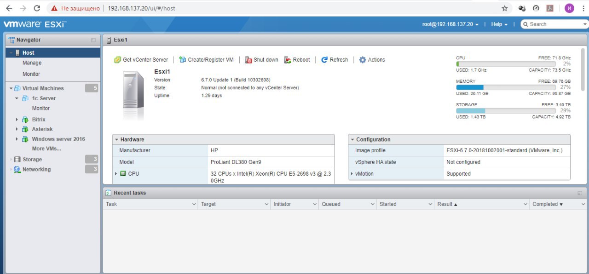Viewport: 589px width, 274px height.
Task: Expand the CPU hardware row
Action: (x=116, y=174)
